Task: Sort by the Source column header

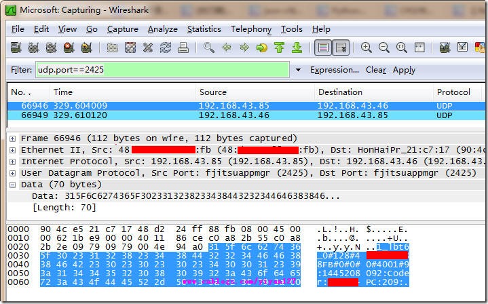Action: (x=255, y=92)
